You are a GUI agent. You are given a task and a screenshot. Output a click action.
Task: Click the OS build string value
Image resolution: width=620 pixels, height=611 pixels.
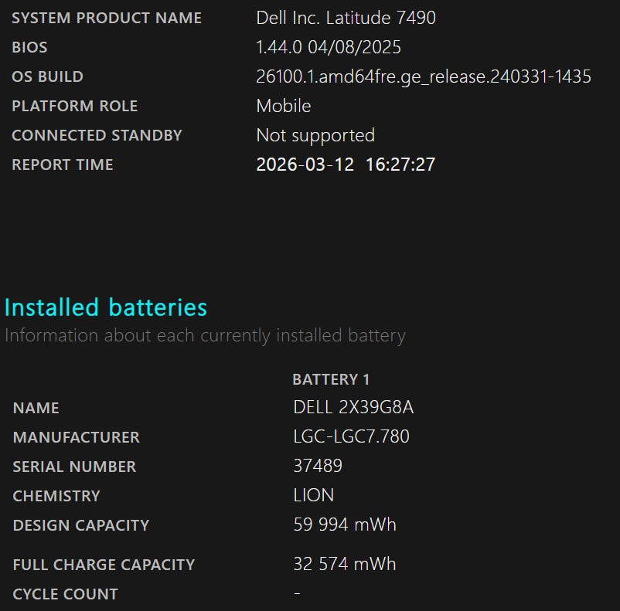tap(423, 76)
